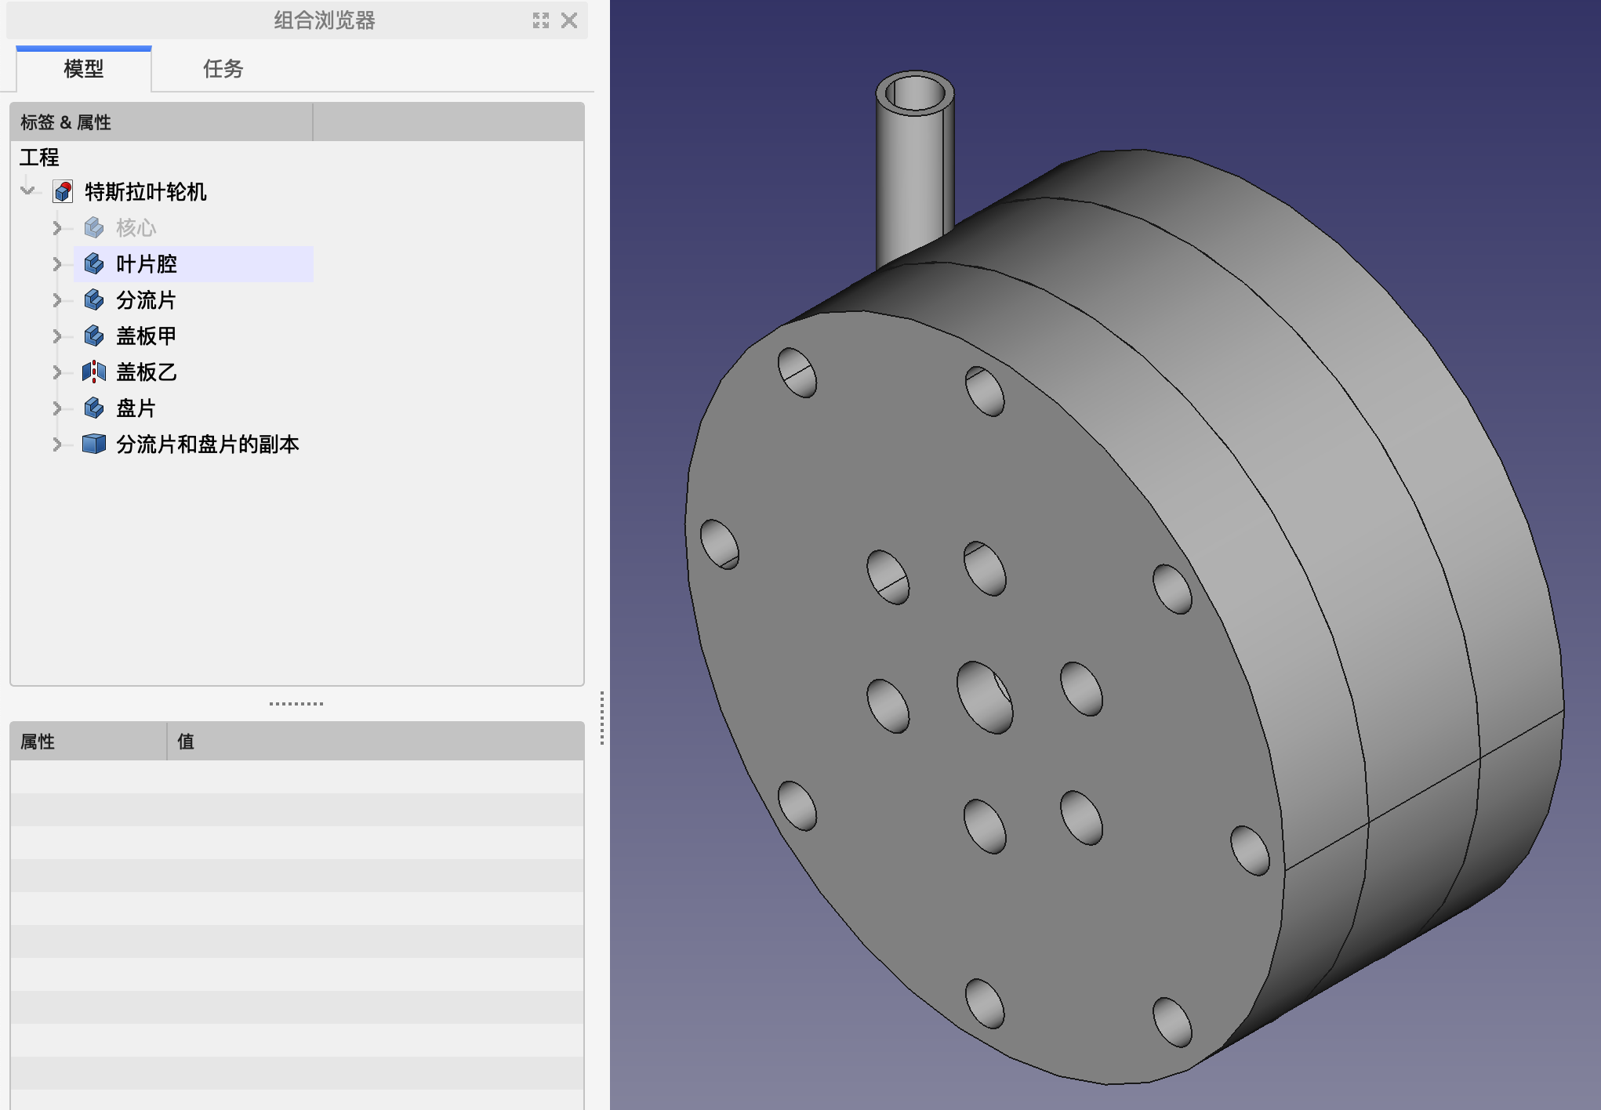Float the 组合浏览器 panel using undock icon
1601x1110 pixels.
click(x=541, y=20)
